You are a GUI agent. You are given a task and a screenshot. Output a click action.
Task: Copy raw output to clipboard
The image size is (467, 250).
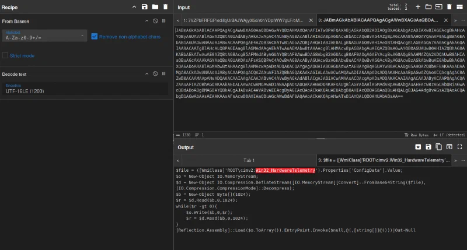pos(439,146)
